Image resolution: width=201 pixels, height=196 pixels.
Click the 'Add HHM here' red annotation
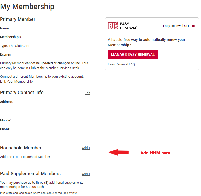point(155,153)
